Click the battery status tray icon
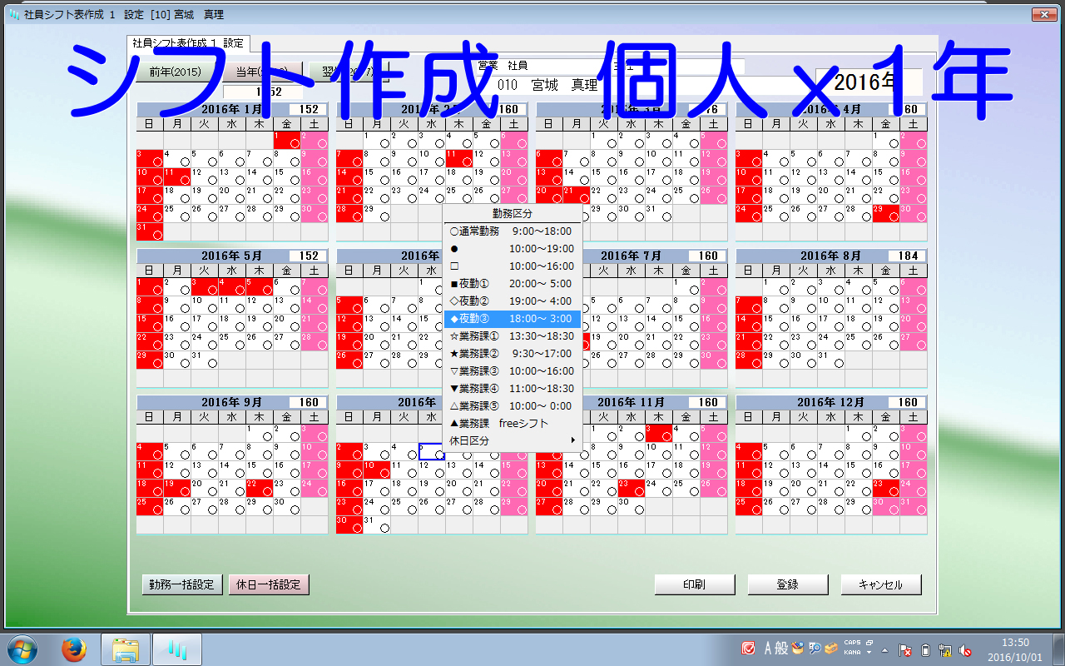1065x666 pixels. point(925,649)
